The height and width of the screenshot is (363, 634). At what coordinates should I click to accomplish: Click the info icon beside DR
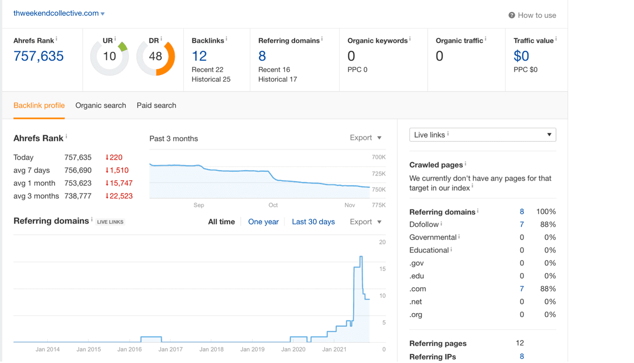point(161,39)
